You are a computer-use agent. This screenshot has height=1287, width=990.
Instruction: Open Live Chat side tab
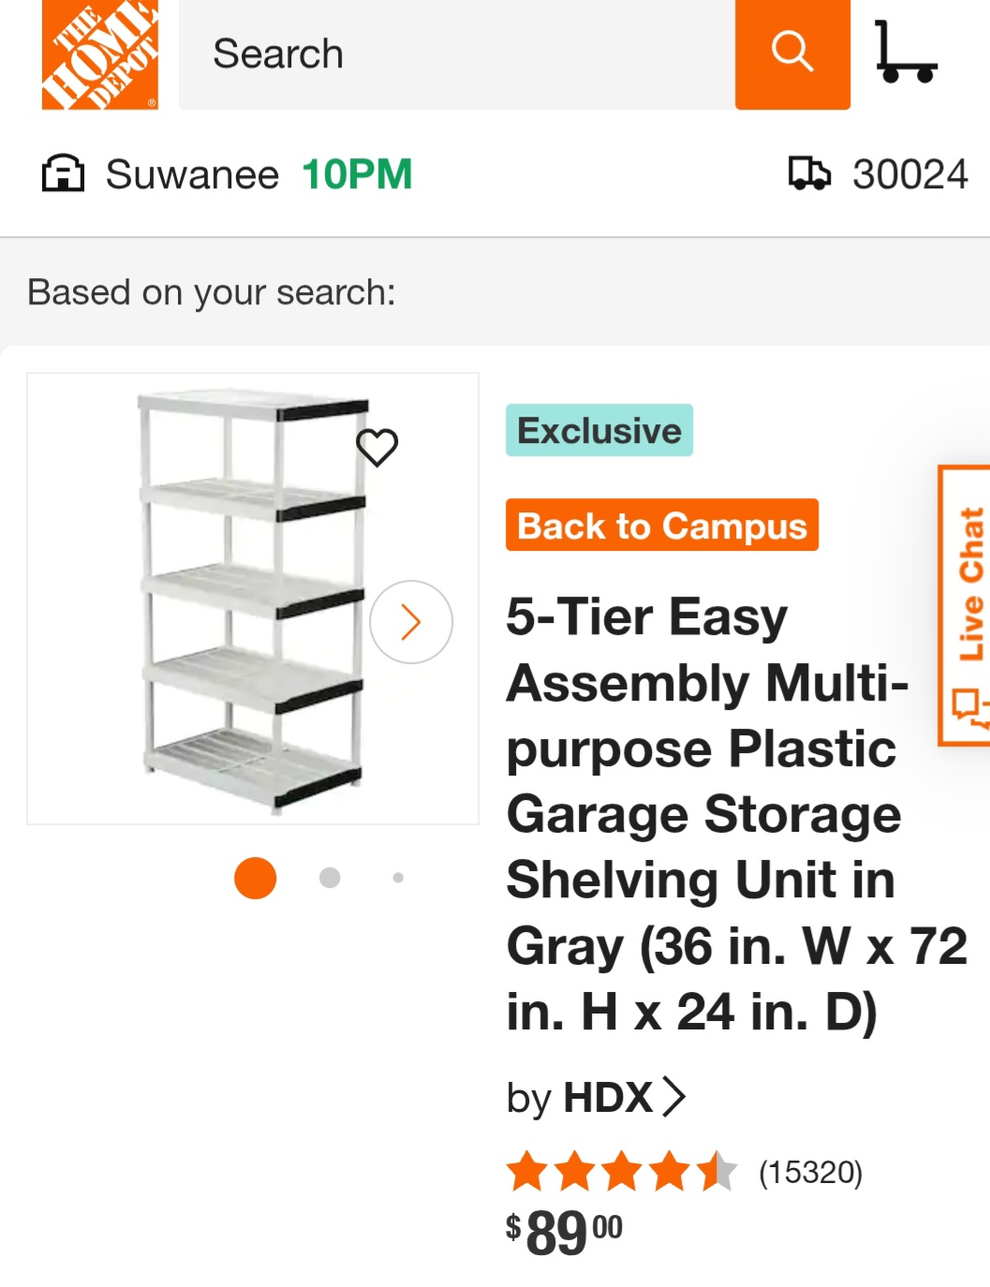pos(967,605)
